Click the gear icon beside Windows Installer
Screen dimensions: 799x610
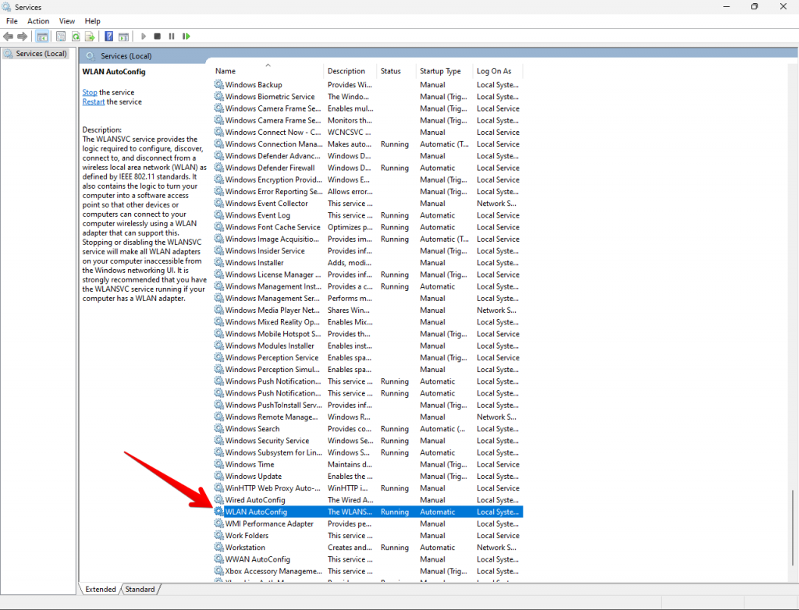(x=218, y=262)
